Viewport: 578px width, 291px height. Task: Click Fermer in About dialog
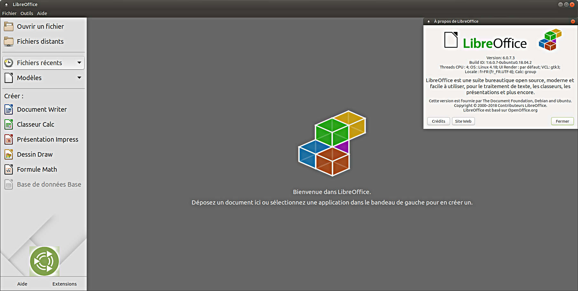[562, 121]
